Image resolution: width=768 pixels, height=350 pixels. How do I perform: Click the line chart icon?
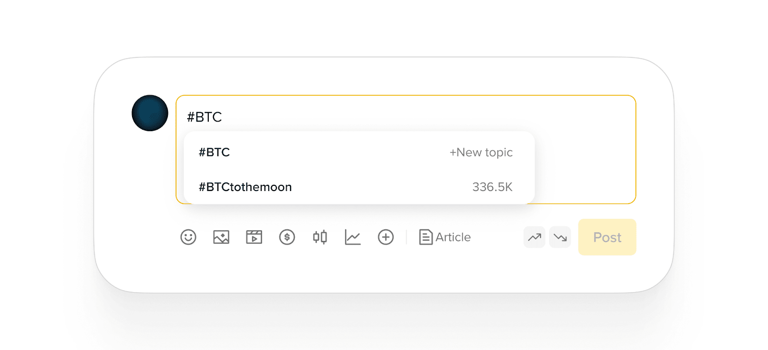pyautogui.click(x=353, y=237)
